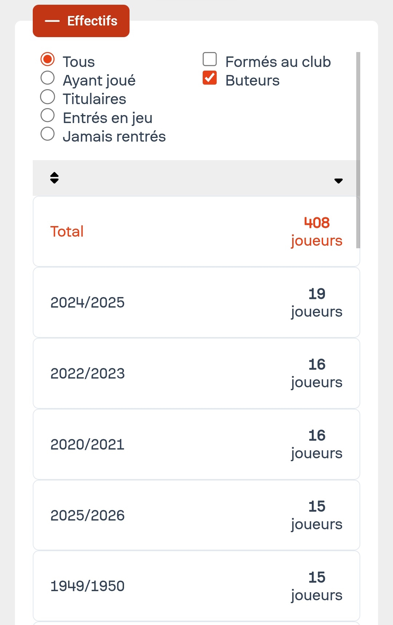Screen dimensions: 393x625
Task: Open the 2020/2021 season entry
Action: click(196, 444)
